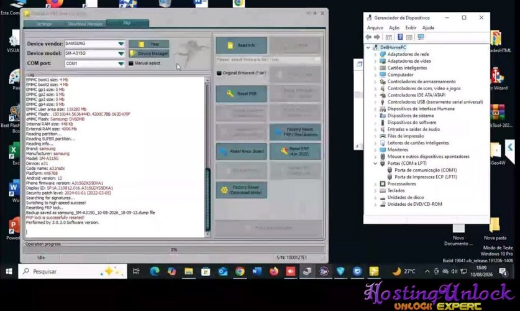Open the Device model dropdown
The width and height of the screenshot is (520, 311).
click(x=121, y=53)
